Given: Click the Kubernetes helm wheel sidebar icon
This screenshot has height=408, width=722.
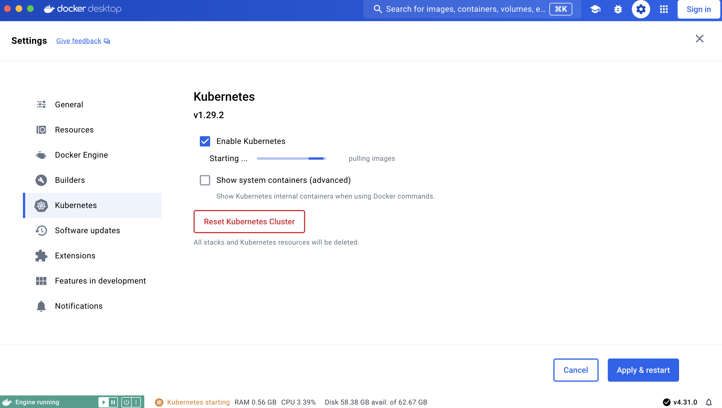Looking at the screenshot, I should (41, 205).
